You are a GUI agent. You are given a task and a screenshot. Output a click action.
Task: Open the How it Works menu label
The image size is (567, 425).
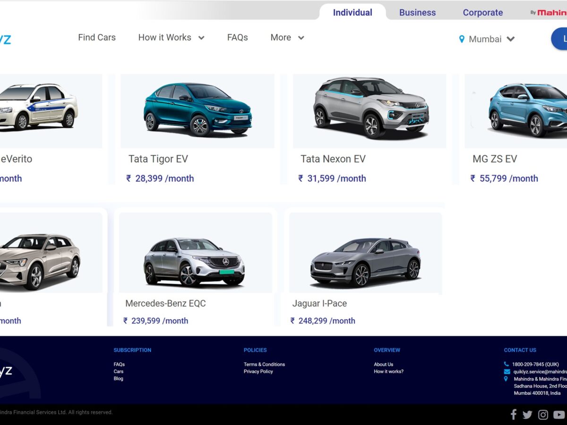coord(165,37)
